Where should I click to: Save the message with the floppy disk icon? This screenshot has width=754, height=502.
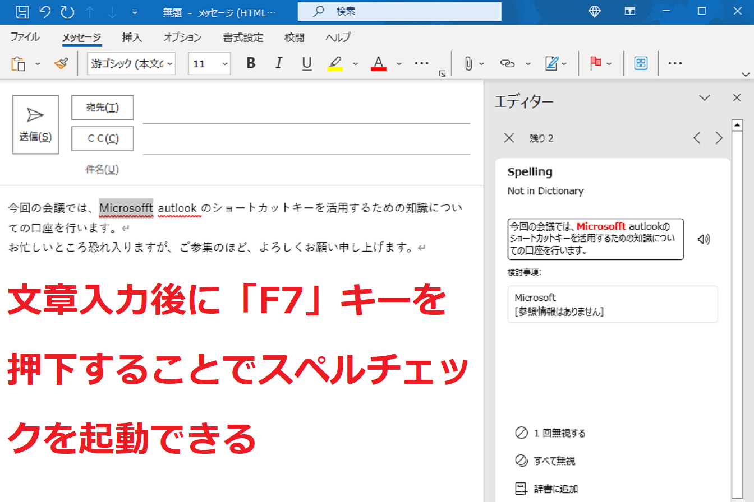point(22,11)
